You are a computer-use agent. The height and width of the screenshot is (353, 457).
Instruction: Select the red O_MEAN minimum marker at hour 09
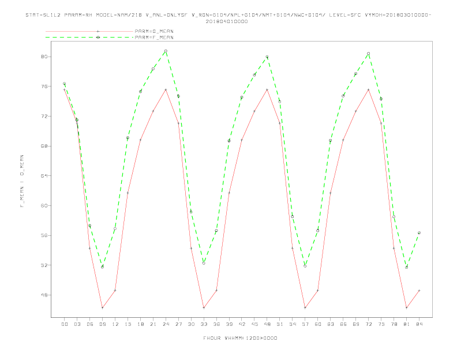point(102,307)
